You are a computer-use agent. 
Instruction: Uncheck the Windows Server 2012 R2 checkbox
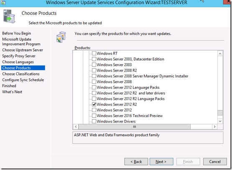(94, 104)
